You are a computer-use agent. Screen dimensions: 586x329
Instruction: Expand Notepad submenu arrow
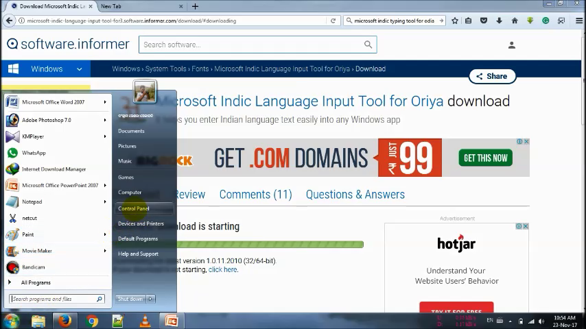(x=105, y=202)
